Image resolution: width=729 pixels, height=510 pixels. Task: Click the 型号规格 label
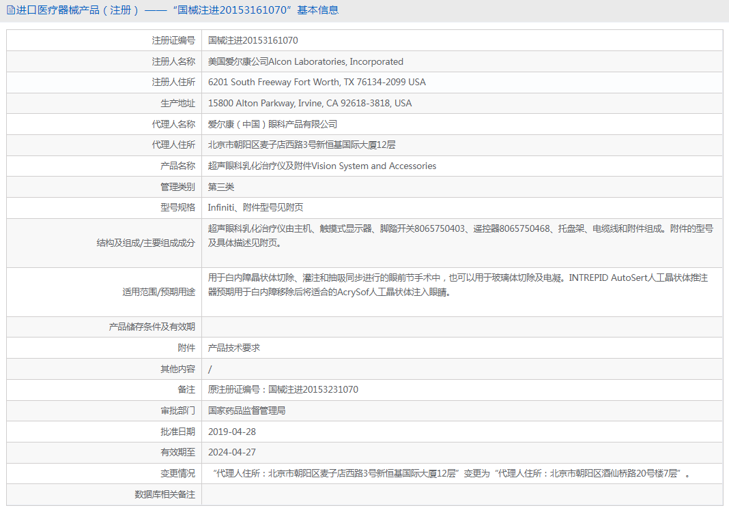[177, 207]
